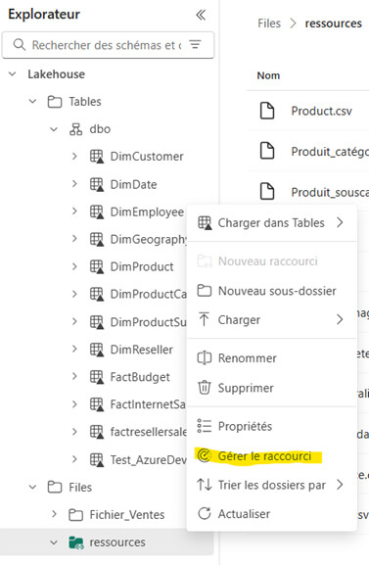
Task: Expand the Fichier_Ventes folder
Action: tap(54, 514)
